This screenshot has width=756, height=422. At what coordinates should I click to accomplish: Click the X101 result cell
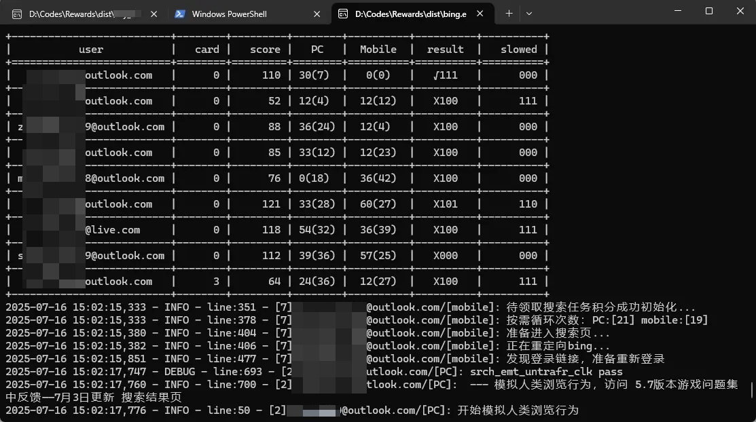[x=445, y=204]
